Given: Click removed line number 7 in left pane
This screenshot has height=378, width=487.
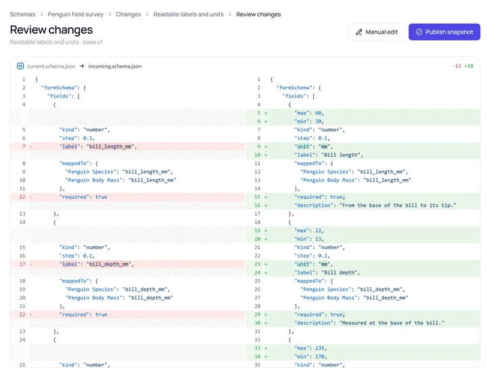Looking at the screenshot, I should [24, 147].
